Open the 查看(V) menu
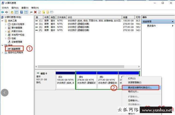 coord(25,8)
